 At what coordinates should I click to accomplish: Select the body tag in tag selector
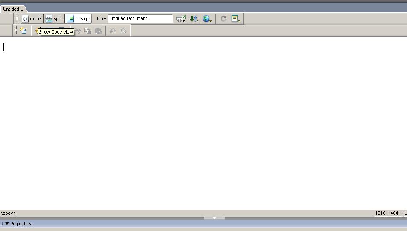pos(8,213)
